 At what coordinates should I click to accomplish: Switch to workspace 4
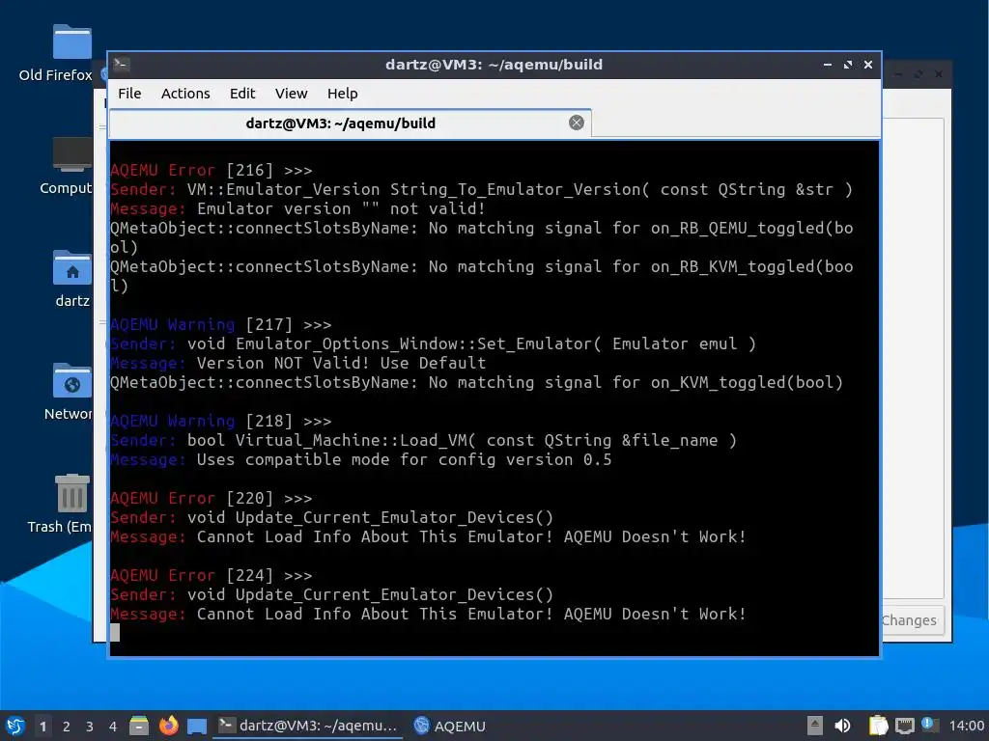(113, 727)
